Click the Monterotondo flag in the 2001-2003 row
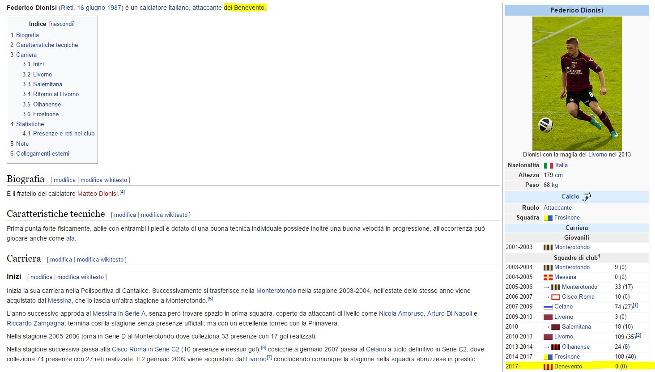The height and width of the screenshot is (372, 655). (548, 247)
